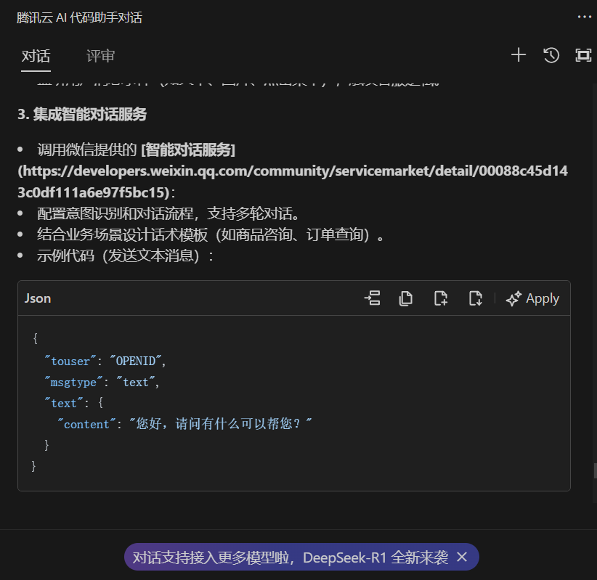Click the "OPENID" value in code

136,361
